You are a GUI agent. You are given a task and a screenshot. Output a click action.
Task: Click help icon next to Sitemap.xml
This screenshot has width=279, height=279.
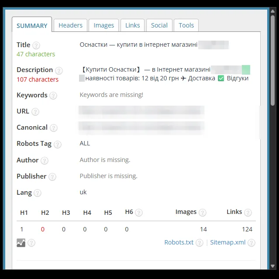(251, 243)
